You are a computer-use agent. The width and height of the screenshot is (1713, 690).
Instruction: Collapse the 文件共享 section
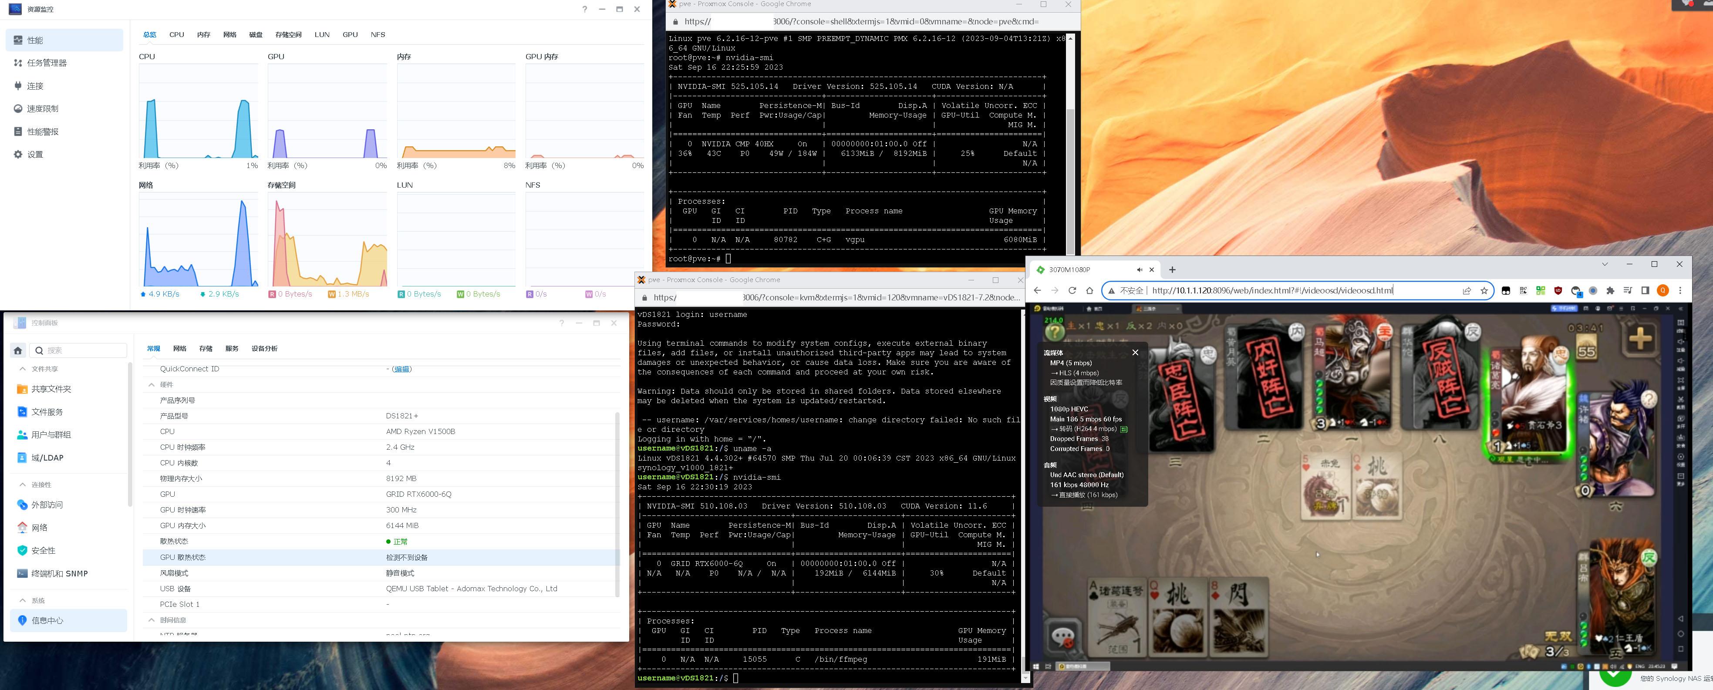coord(23,369)
